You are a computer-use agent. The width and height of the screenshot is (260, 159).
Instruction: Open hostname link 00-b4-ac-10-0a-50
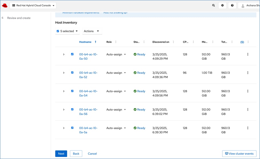(x=88, y=57)
